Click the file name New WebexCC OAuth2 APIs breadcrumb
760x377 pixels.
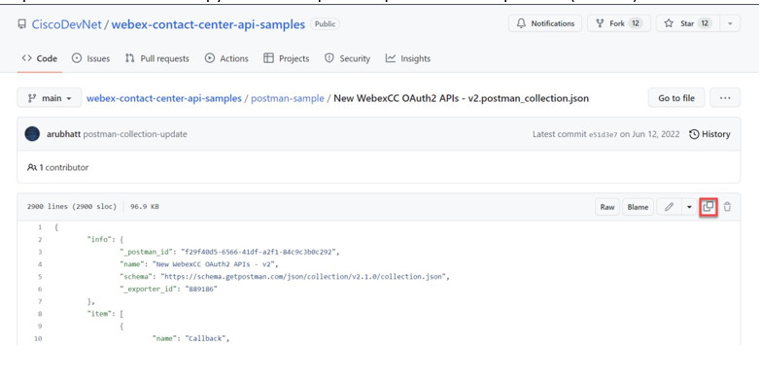(461, 98)
